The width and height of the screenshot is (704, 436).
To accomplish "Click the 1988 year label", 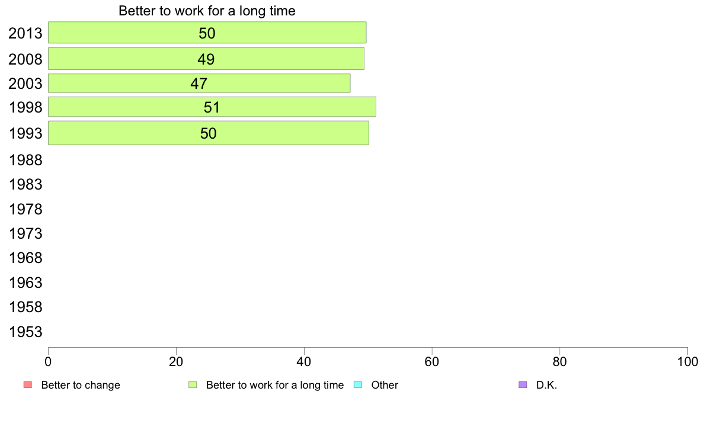I will point(25,161).
